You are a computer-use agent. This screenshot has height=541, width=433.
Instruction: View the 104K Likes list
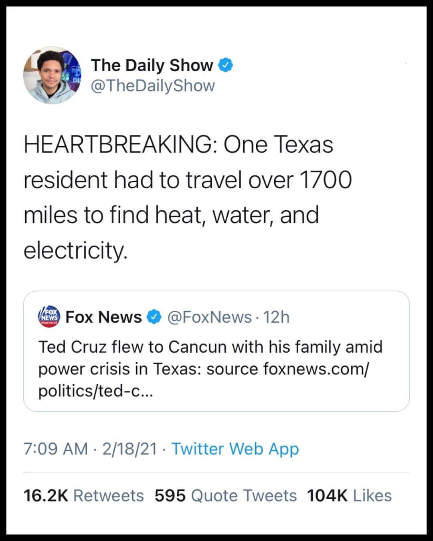click(x=349, y=496)
